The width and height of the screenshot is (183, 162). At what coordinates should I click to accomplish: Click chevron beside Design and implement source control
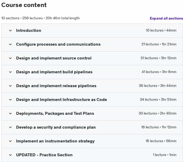10,58
